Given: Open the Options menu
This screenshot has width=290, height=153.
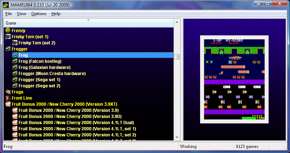Looking at the screenshot, I should click(39, 14).
